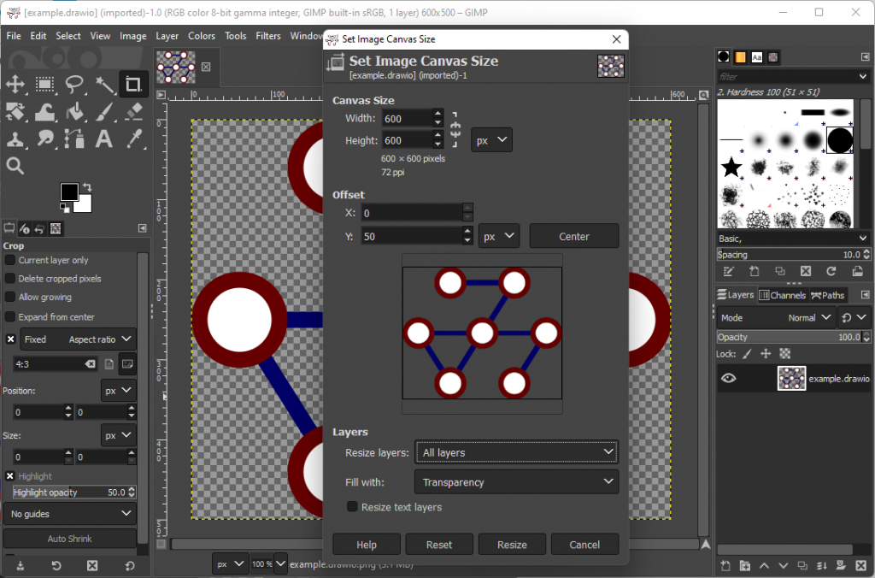
Task: Choose the Warp Transform tool
Action: click(x=44, y=112)
